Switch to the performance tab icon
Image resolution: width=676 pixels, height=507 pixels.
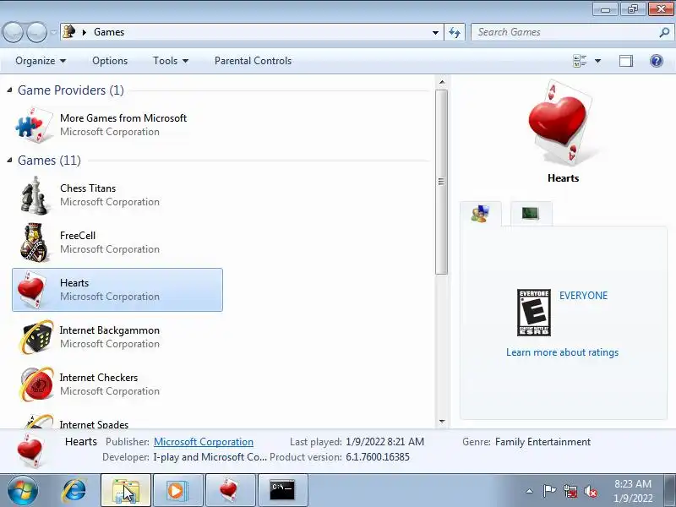pos(531,213)
